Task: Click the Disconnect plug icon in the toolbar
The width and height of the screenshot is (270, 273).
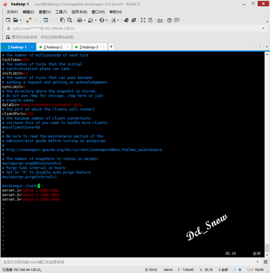Action: (29, 20)
